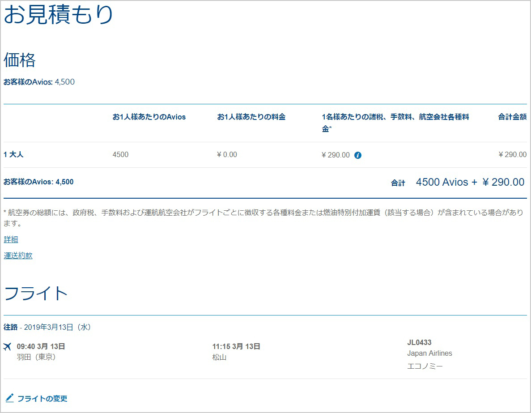Click the 合計金額 column header
Screen dimensions: 531x413
[x=512, y=117]
